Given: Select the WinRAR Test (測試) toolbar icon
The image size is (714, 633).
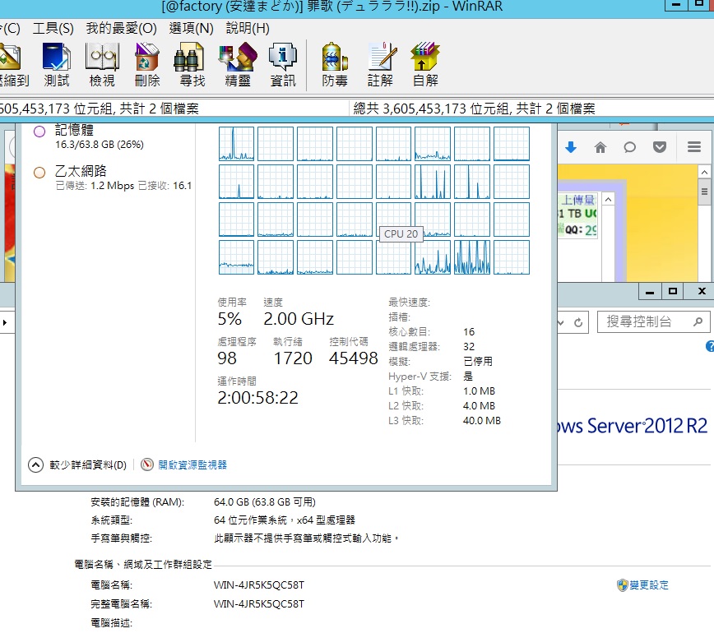Looking at the screenshot, I should 56,64.
